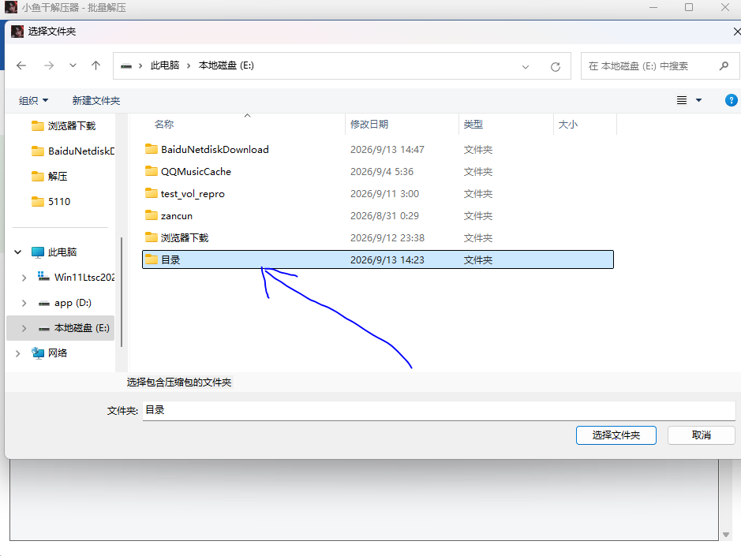Select the zancun folder row
The height and width of the screenshot is (556, 741).
click(377, 216)
